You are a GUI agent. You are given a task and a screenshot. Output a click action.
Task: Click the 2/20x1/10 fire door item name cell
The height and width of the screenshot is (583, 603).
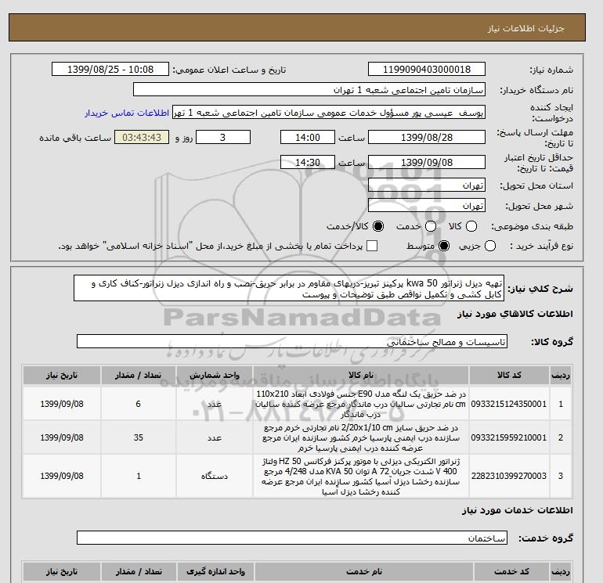[x=361, y=437]
